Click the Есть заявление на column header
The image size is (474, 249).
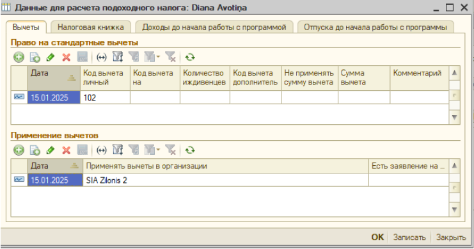(x=408, y=166)
